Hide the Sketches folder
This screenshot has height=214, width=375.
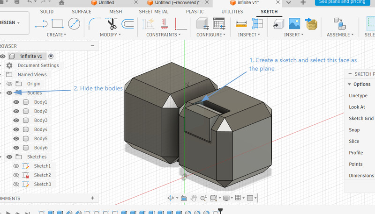pyautogui.click(x=9, y=157)
